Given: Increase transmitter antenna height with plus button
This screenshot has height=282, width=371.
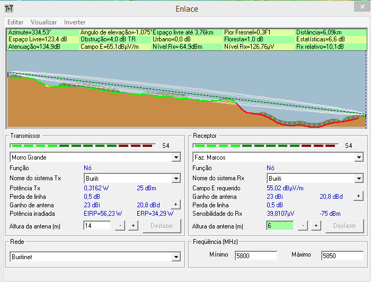Looking at the screenshot, I should click(133, 226).
